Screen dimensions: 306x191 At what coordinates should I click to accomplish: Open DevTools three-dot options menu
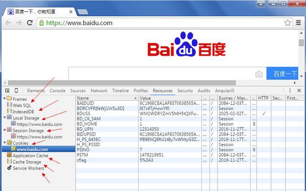(290, 90)
